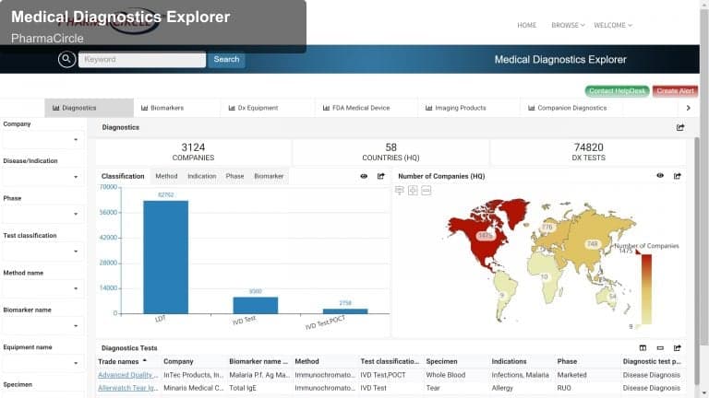Image resolution: width=709 pixels, height=398 pixels.
Task: Open the BROWSE menu
Action: coord(568,25)
